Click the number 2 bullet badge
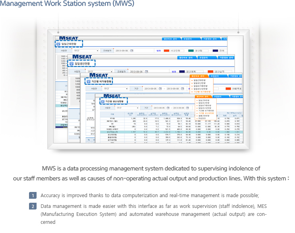 pos(33,206)
